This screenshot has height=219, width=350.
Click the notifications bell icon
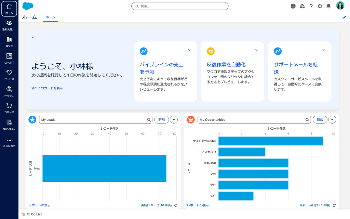click(328, 6)
